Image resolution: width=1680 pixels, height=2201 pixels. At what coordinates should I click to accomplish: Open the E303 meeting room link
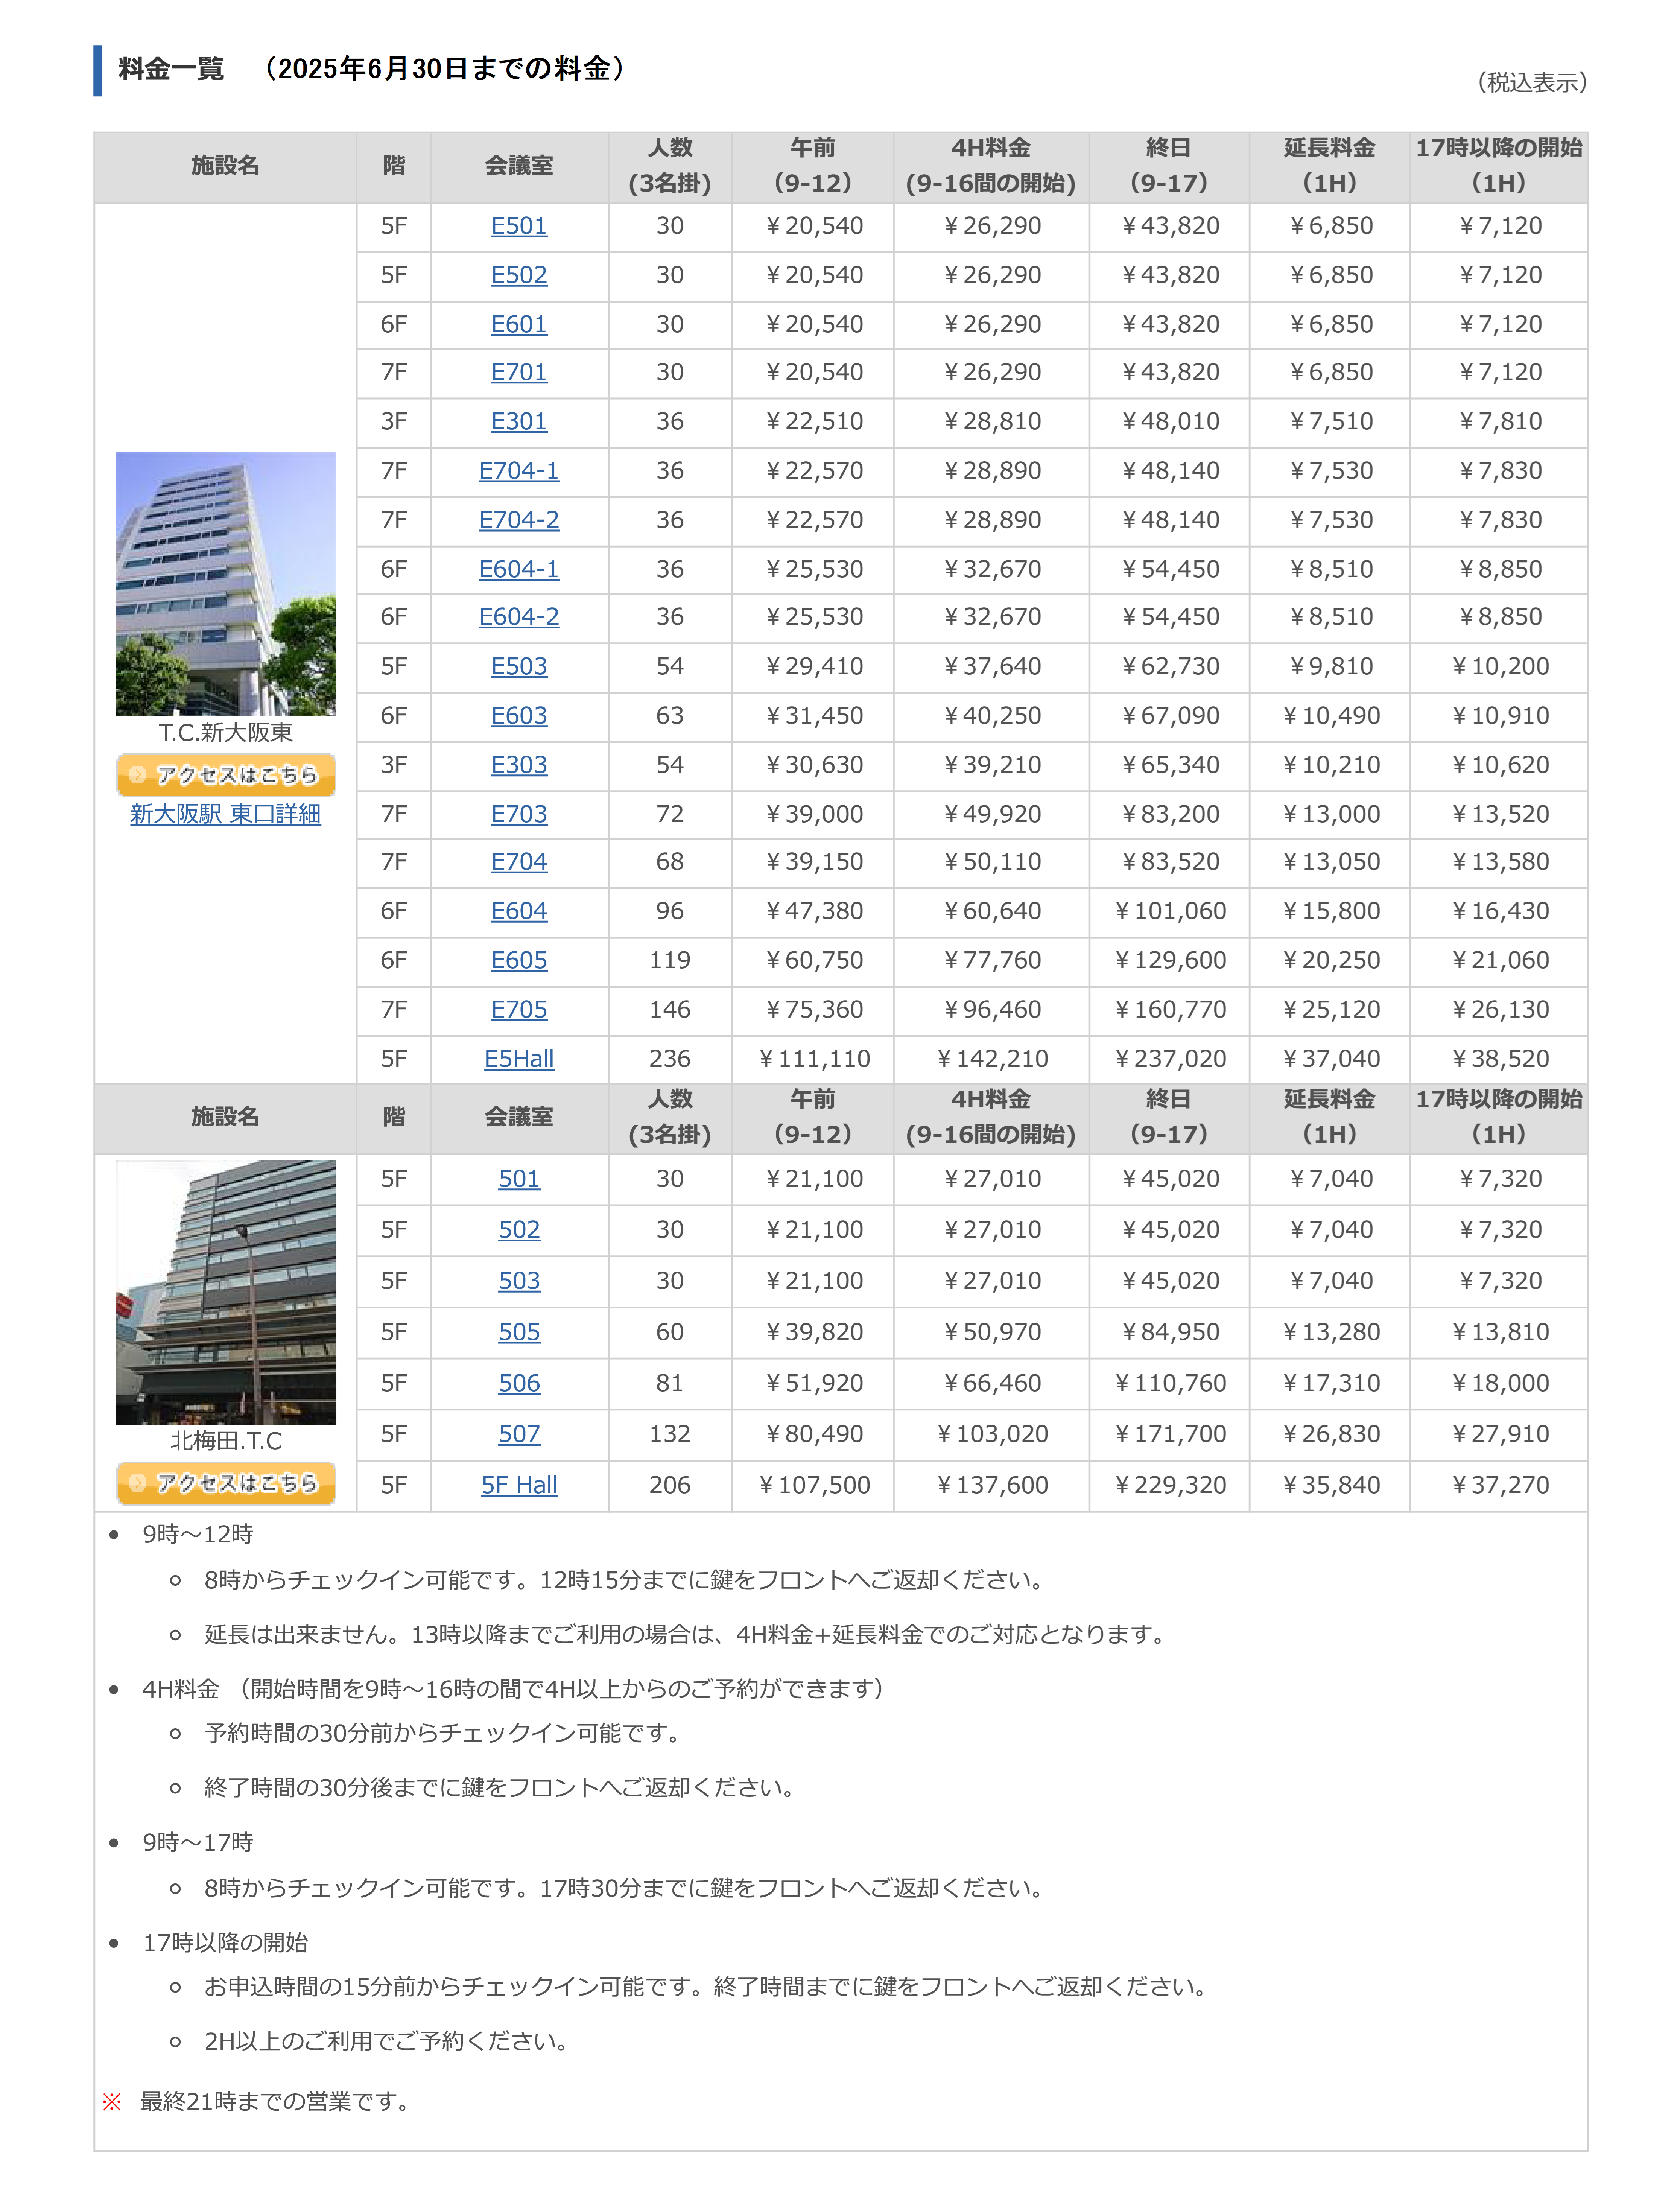click(519, 765)
